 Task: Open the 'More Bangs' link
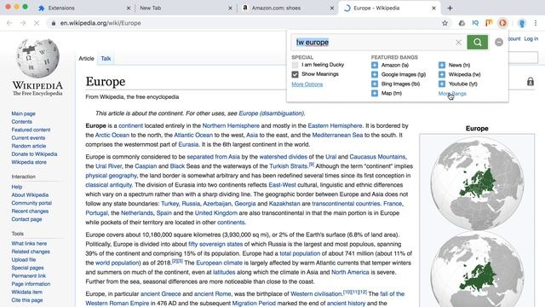pos(452,94)
